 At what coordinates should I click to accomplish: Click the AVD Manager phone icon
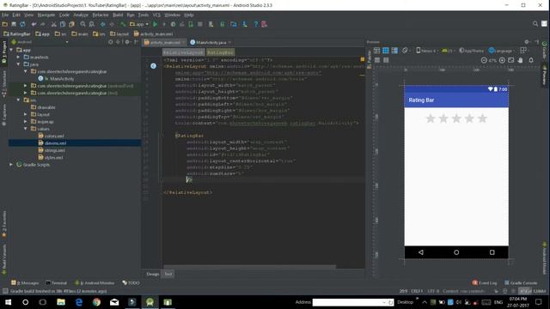click(x=222, y=24)
